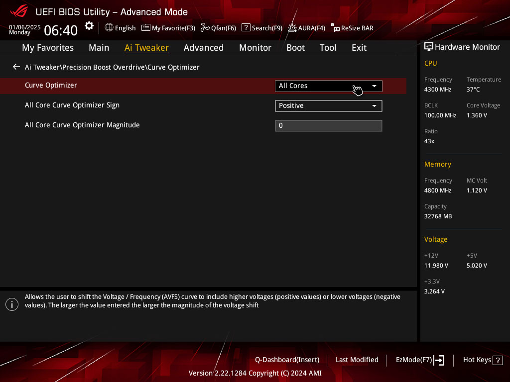Click the Version 2.22.1284 copyright text
This screenshot has width=510, height=382.
[x=255, y=373]
